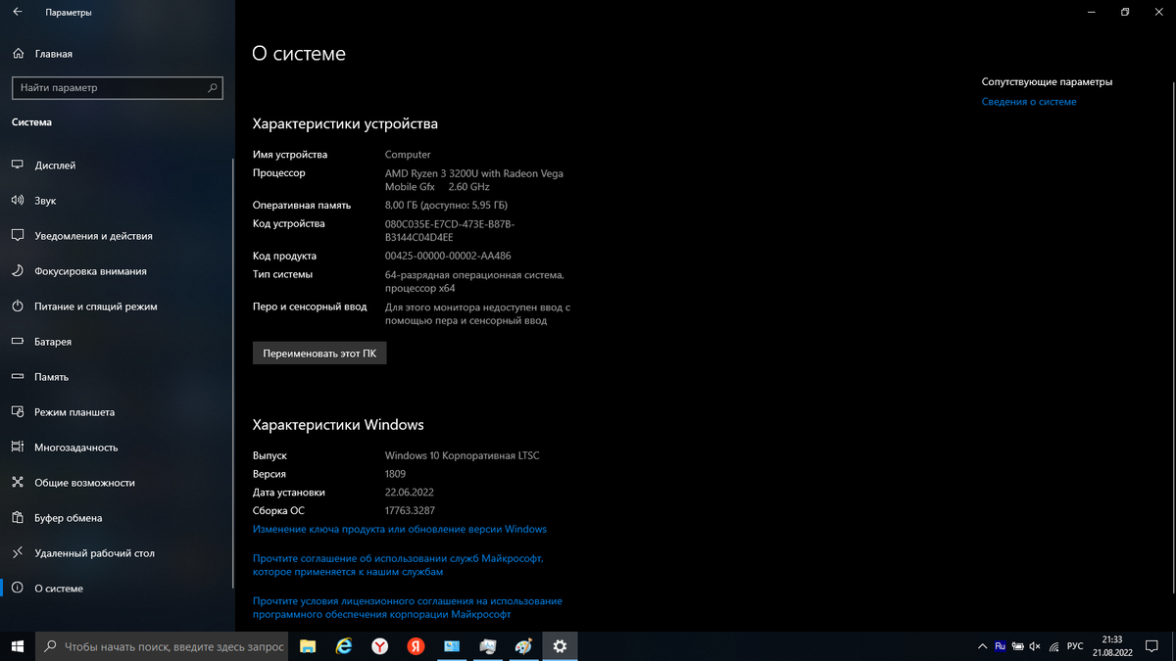
Task: Click the device ID 080C035E value
Action: 450,231
